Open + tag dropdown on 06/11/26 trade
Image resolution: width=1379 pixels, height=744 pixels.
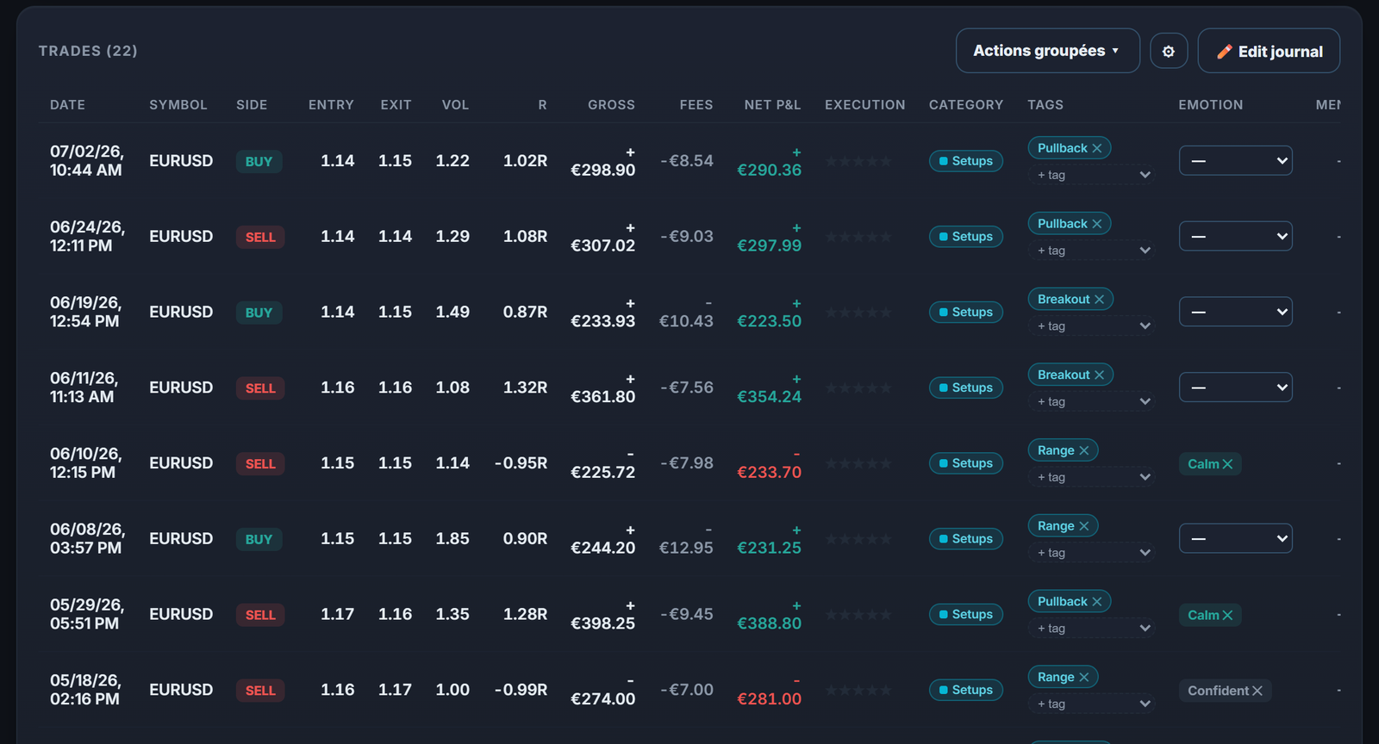point(1092,402)
